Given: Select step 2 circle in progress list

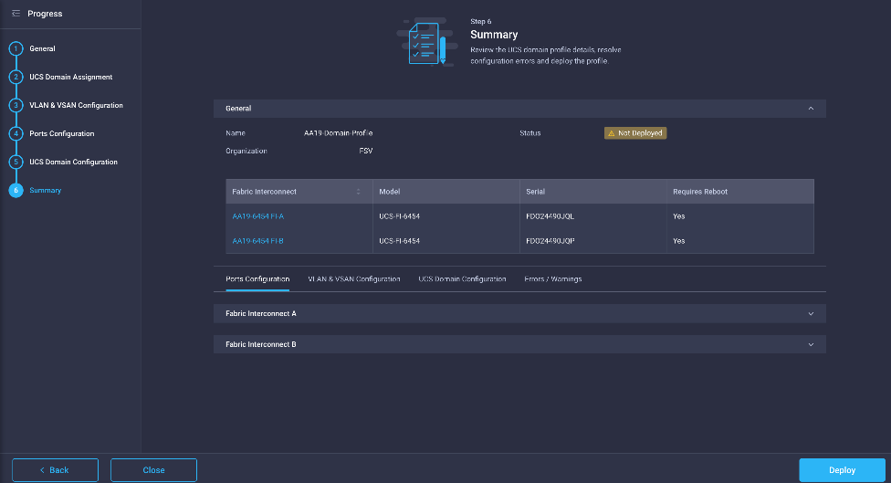Looking at the screenshot, I should pos(16,77).
